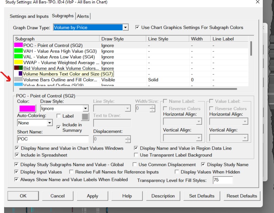Select the VAH - Value Area High Value row
The width and height of the screenshot is (274, 213).
(x=59, y=51)
